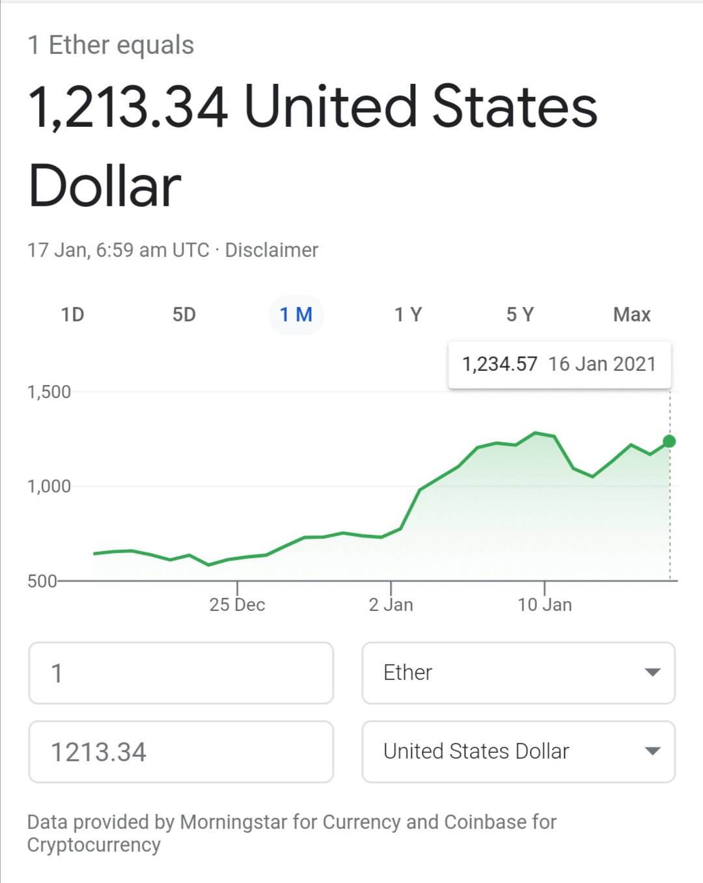This screenshot has width=703, height=883.
Task: Expand the United States Dollar dropdown arrow
Action: pos(652,751)
